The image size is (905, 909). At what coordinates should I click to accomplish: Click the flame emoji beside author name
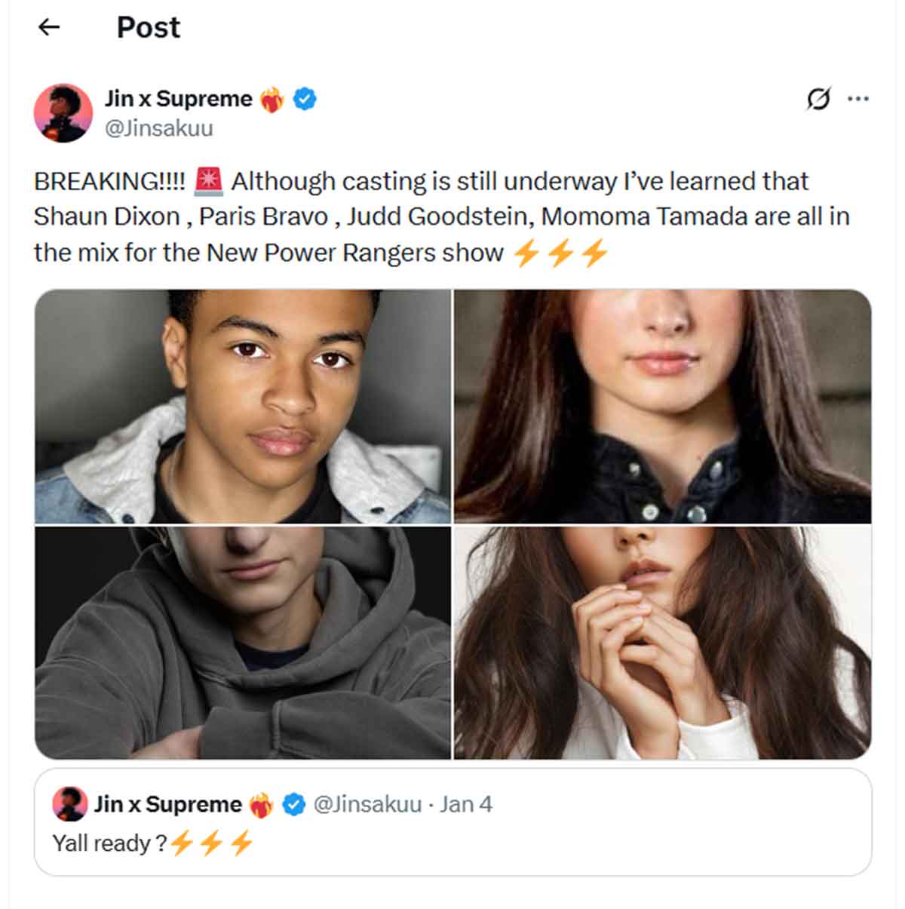pyautogui.click(x=271, y=100)
